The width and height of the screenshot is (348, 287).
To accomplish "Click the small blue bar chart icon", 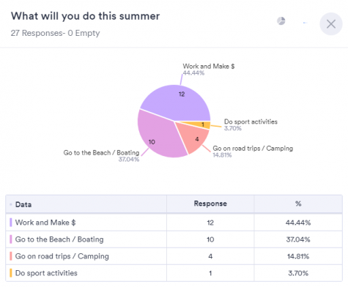I will click(305, 23).
